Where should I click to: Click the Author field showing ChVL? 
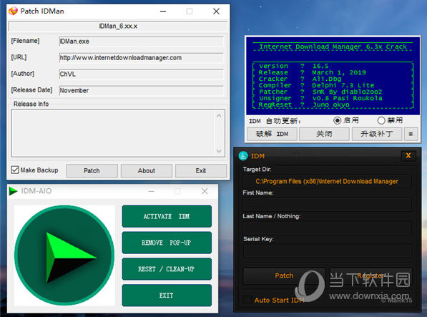142,74
